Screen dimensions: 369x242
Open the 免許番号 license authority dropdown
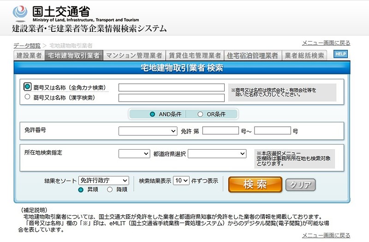coord(148,131)
